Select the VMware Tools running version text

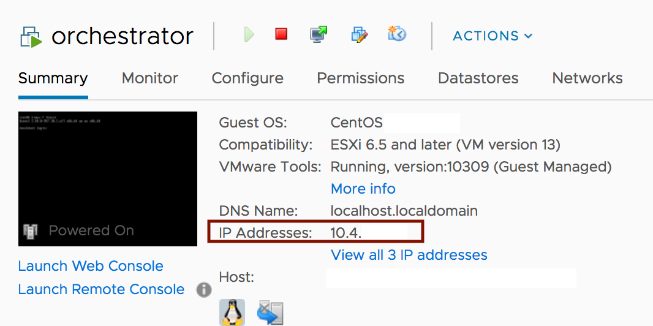(x=471, y=167)
